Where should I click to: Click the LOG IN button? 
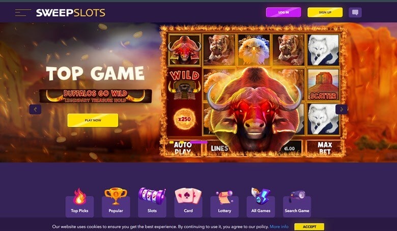pos(283,12)
